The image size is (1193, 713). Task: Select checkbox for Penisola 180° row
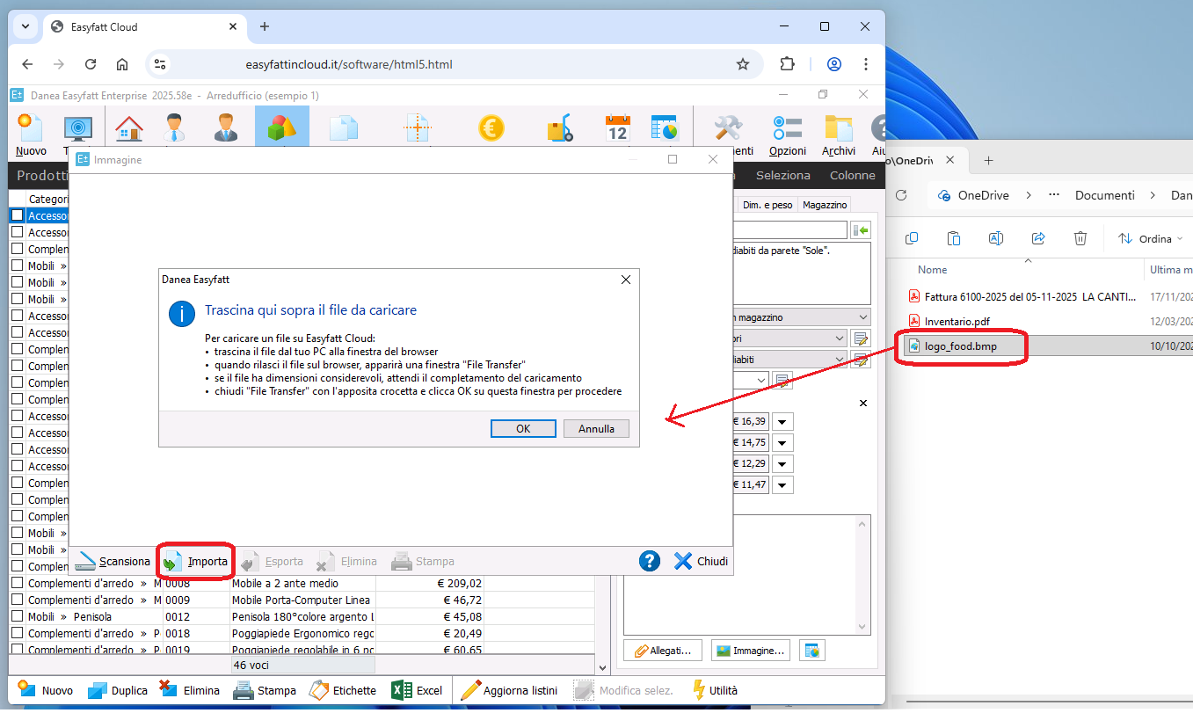point(17,616)
